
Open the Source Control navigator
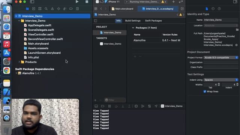coord(34,9)
